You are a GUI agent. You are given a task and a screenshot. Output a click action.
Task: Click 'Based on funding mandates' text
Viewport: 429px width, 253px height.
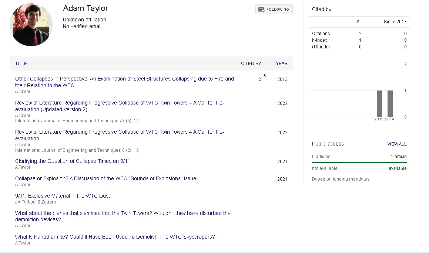tap(341, 179)
